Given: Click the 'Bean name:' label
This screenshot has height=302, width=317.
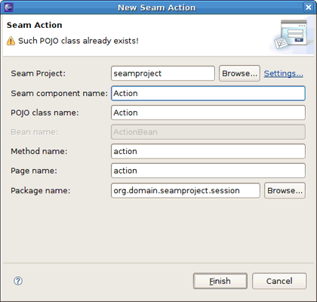Looking at the screenshot, I should [34, 132].
